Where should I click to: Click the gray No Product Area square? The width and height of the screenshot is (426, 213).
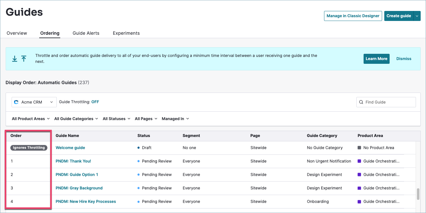pyautogui.click(x=359, y=148)
